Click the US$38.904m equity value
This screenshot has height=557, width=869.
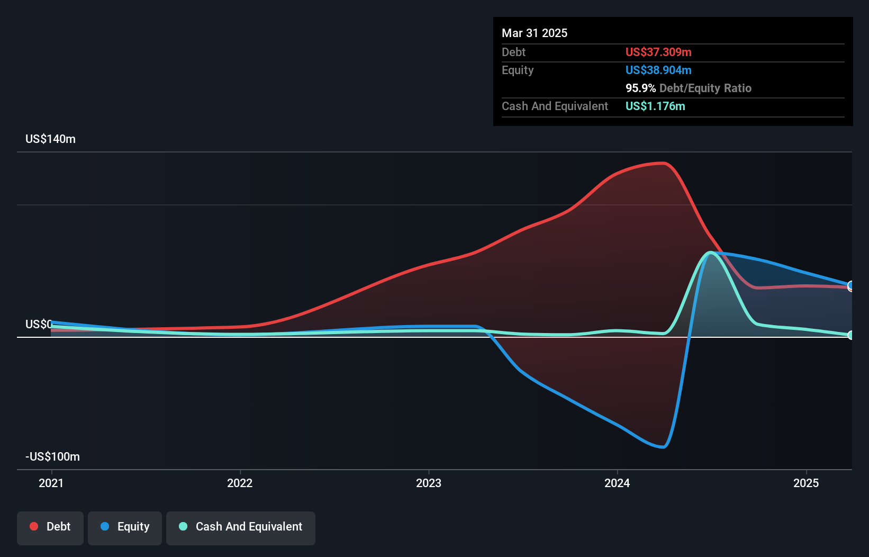point(658,70)
